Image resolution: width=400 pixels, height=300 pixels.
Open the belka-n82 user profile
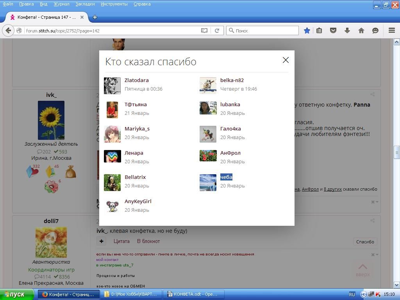point(232,80)
